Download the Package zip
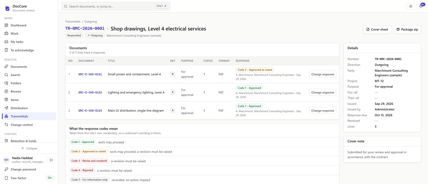428x184 pixels. click(x=407, y=29)
